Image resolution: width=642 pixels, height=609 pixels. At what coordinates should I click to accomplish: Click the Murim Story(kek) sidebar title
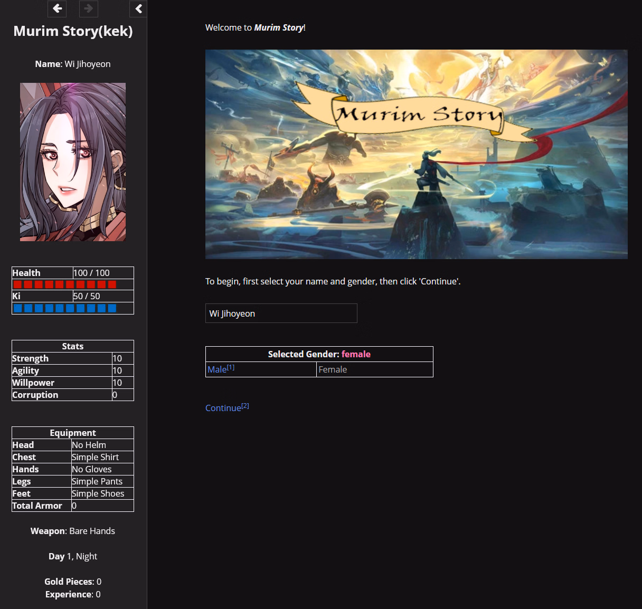73,31
